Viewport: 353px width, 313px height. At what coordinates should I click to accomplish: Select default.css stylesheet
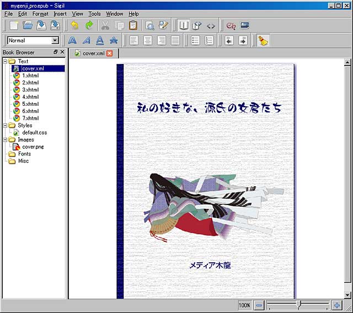coord(34,133)
